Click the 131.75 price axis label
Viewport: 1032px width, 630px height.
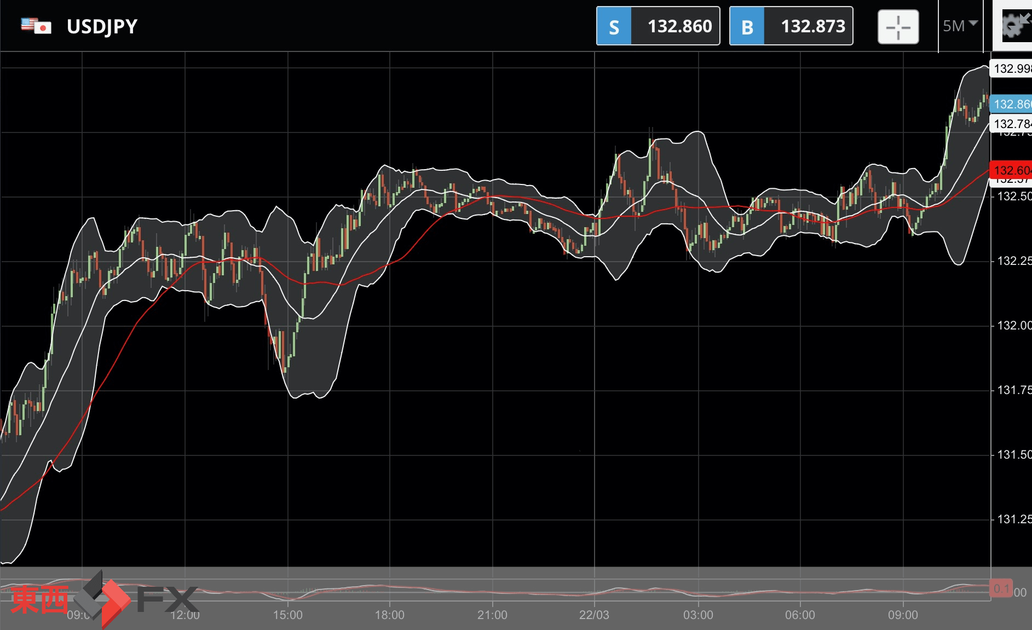point(1013,390)
